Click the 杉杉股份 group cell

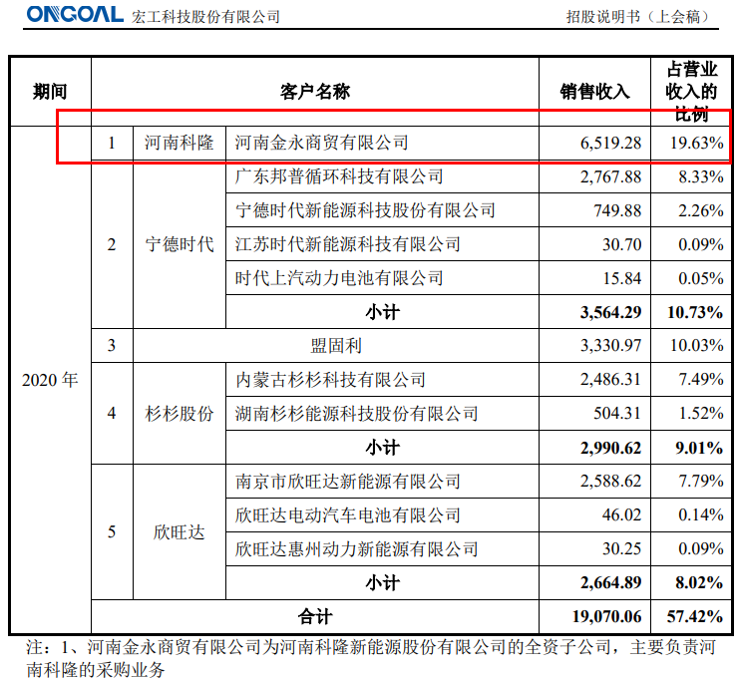(x=180, y=414)
